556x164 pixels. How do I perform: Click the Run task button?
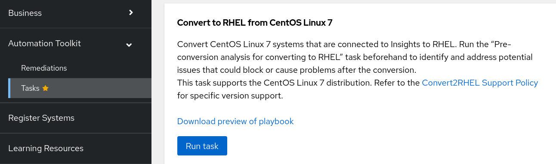pyautogui.click(x=202, y=146)
